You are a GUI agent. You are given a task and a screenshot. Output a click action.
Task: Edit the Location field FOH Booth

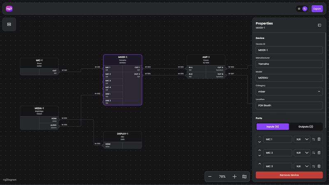coord(289,106)
